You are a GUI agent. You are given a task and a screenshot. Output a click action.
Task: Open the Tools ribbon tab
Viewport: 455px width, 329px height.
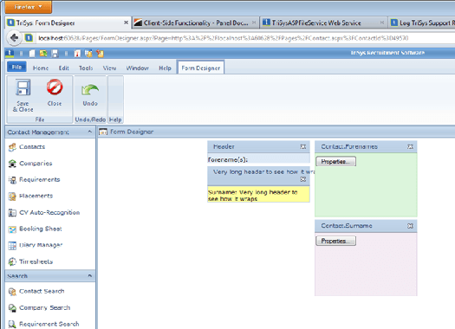(x=86, y=68)
